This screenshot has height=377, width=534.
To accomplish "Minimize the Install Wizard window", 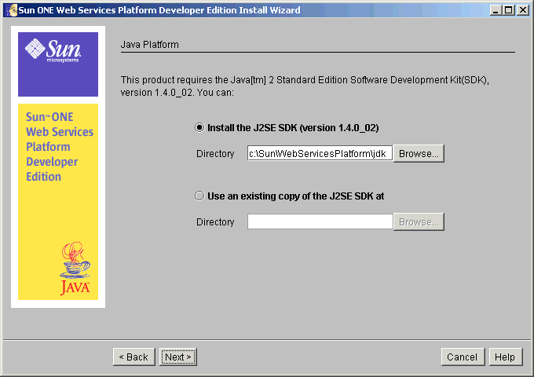I will (x=496, y=10).
